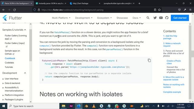
Task: Jump to 1. Add the http package
Action: coord(170,37)
